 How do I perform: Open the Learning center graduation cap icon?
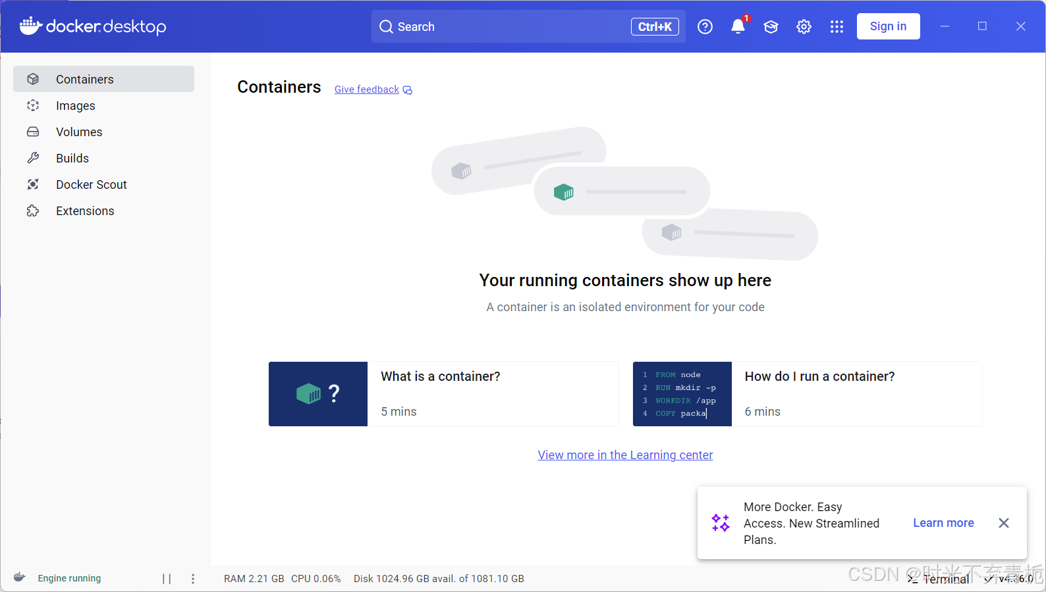[771, 26]
